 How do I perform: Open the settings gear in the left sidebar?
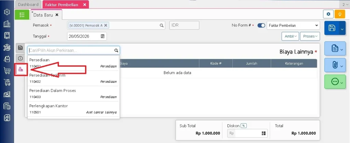click(x=7, y=12)
